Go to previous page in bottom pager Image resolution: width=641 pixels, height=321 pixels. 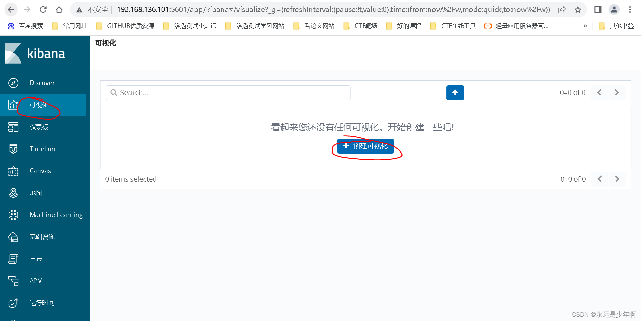tap(600, 179)
